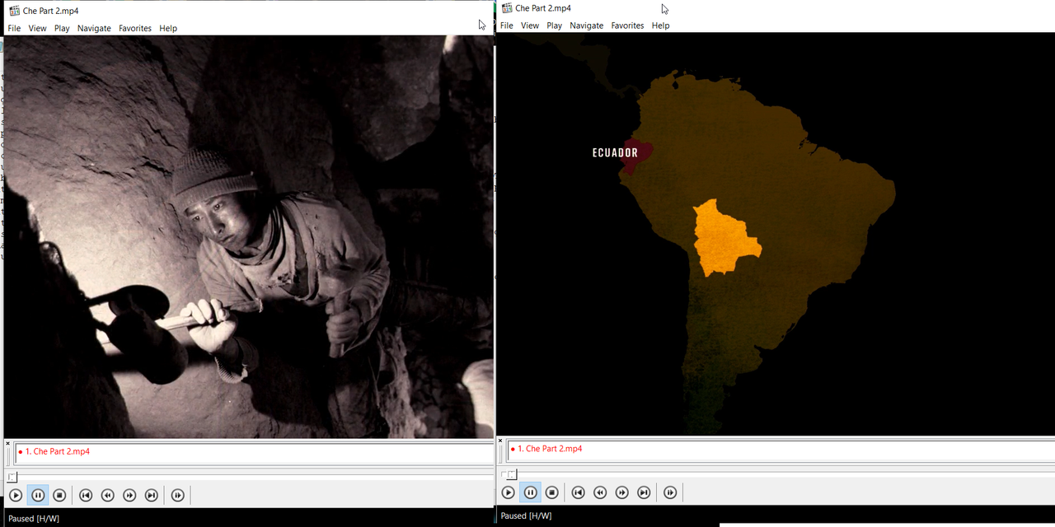The image size is (1055, 527).
Task: Click the miner video frame in left window
Action: click(248, 236)
